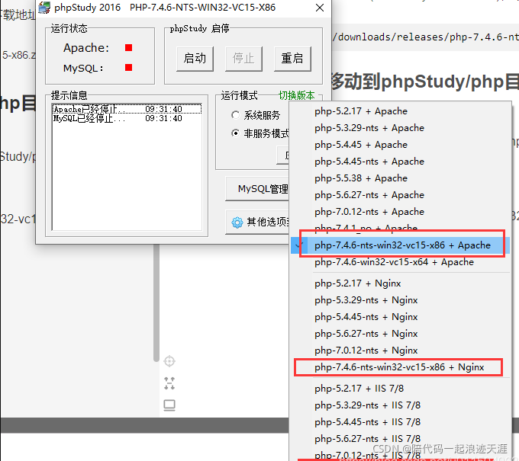Choose php-5.3.29-nts + Nginx
This screenshot has width=519, height=461.
(x=401, y=300)
